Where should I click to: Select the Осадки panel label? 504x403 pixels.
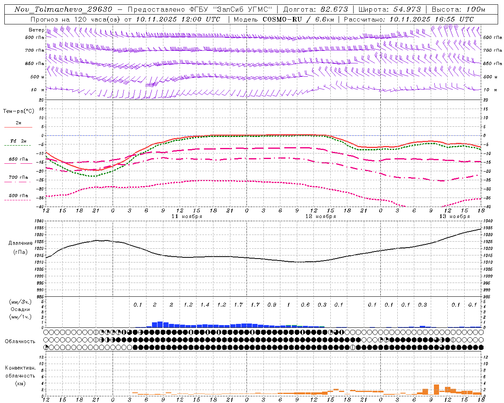coord(20,309)
